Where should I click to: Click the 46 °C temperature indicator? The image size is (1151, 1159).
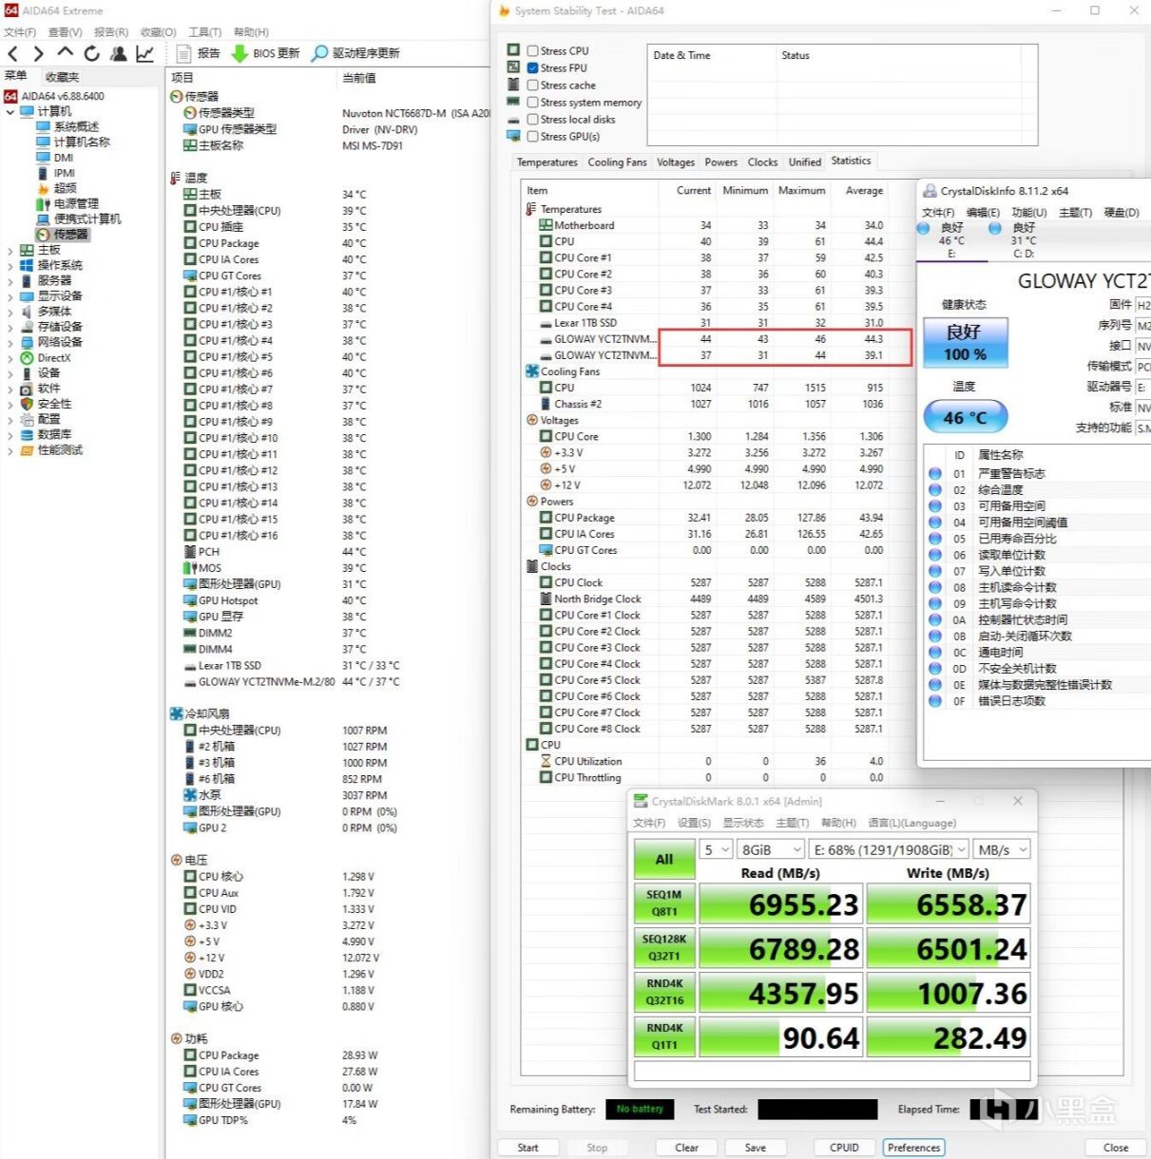965,417
